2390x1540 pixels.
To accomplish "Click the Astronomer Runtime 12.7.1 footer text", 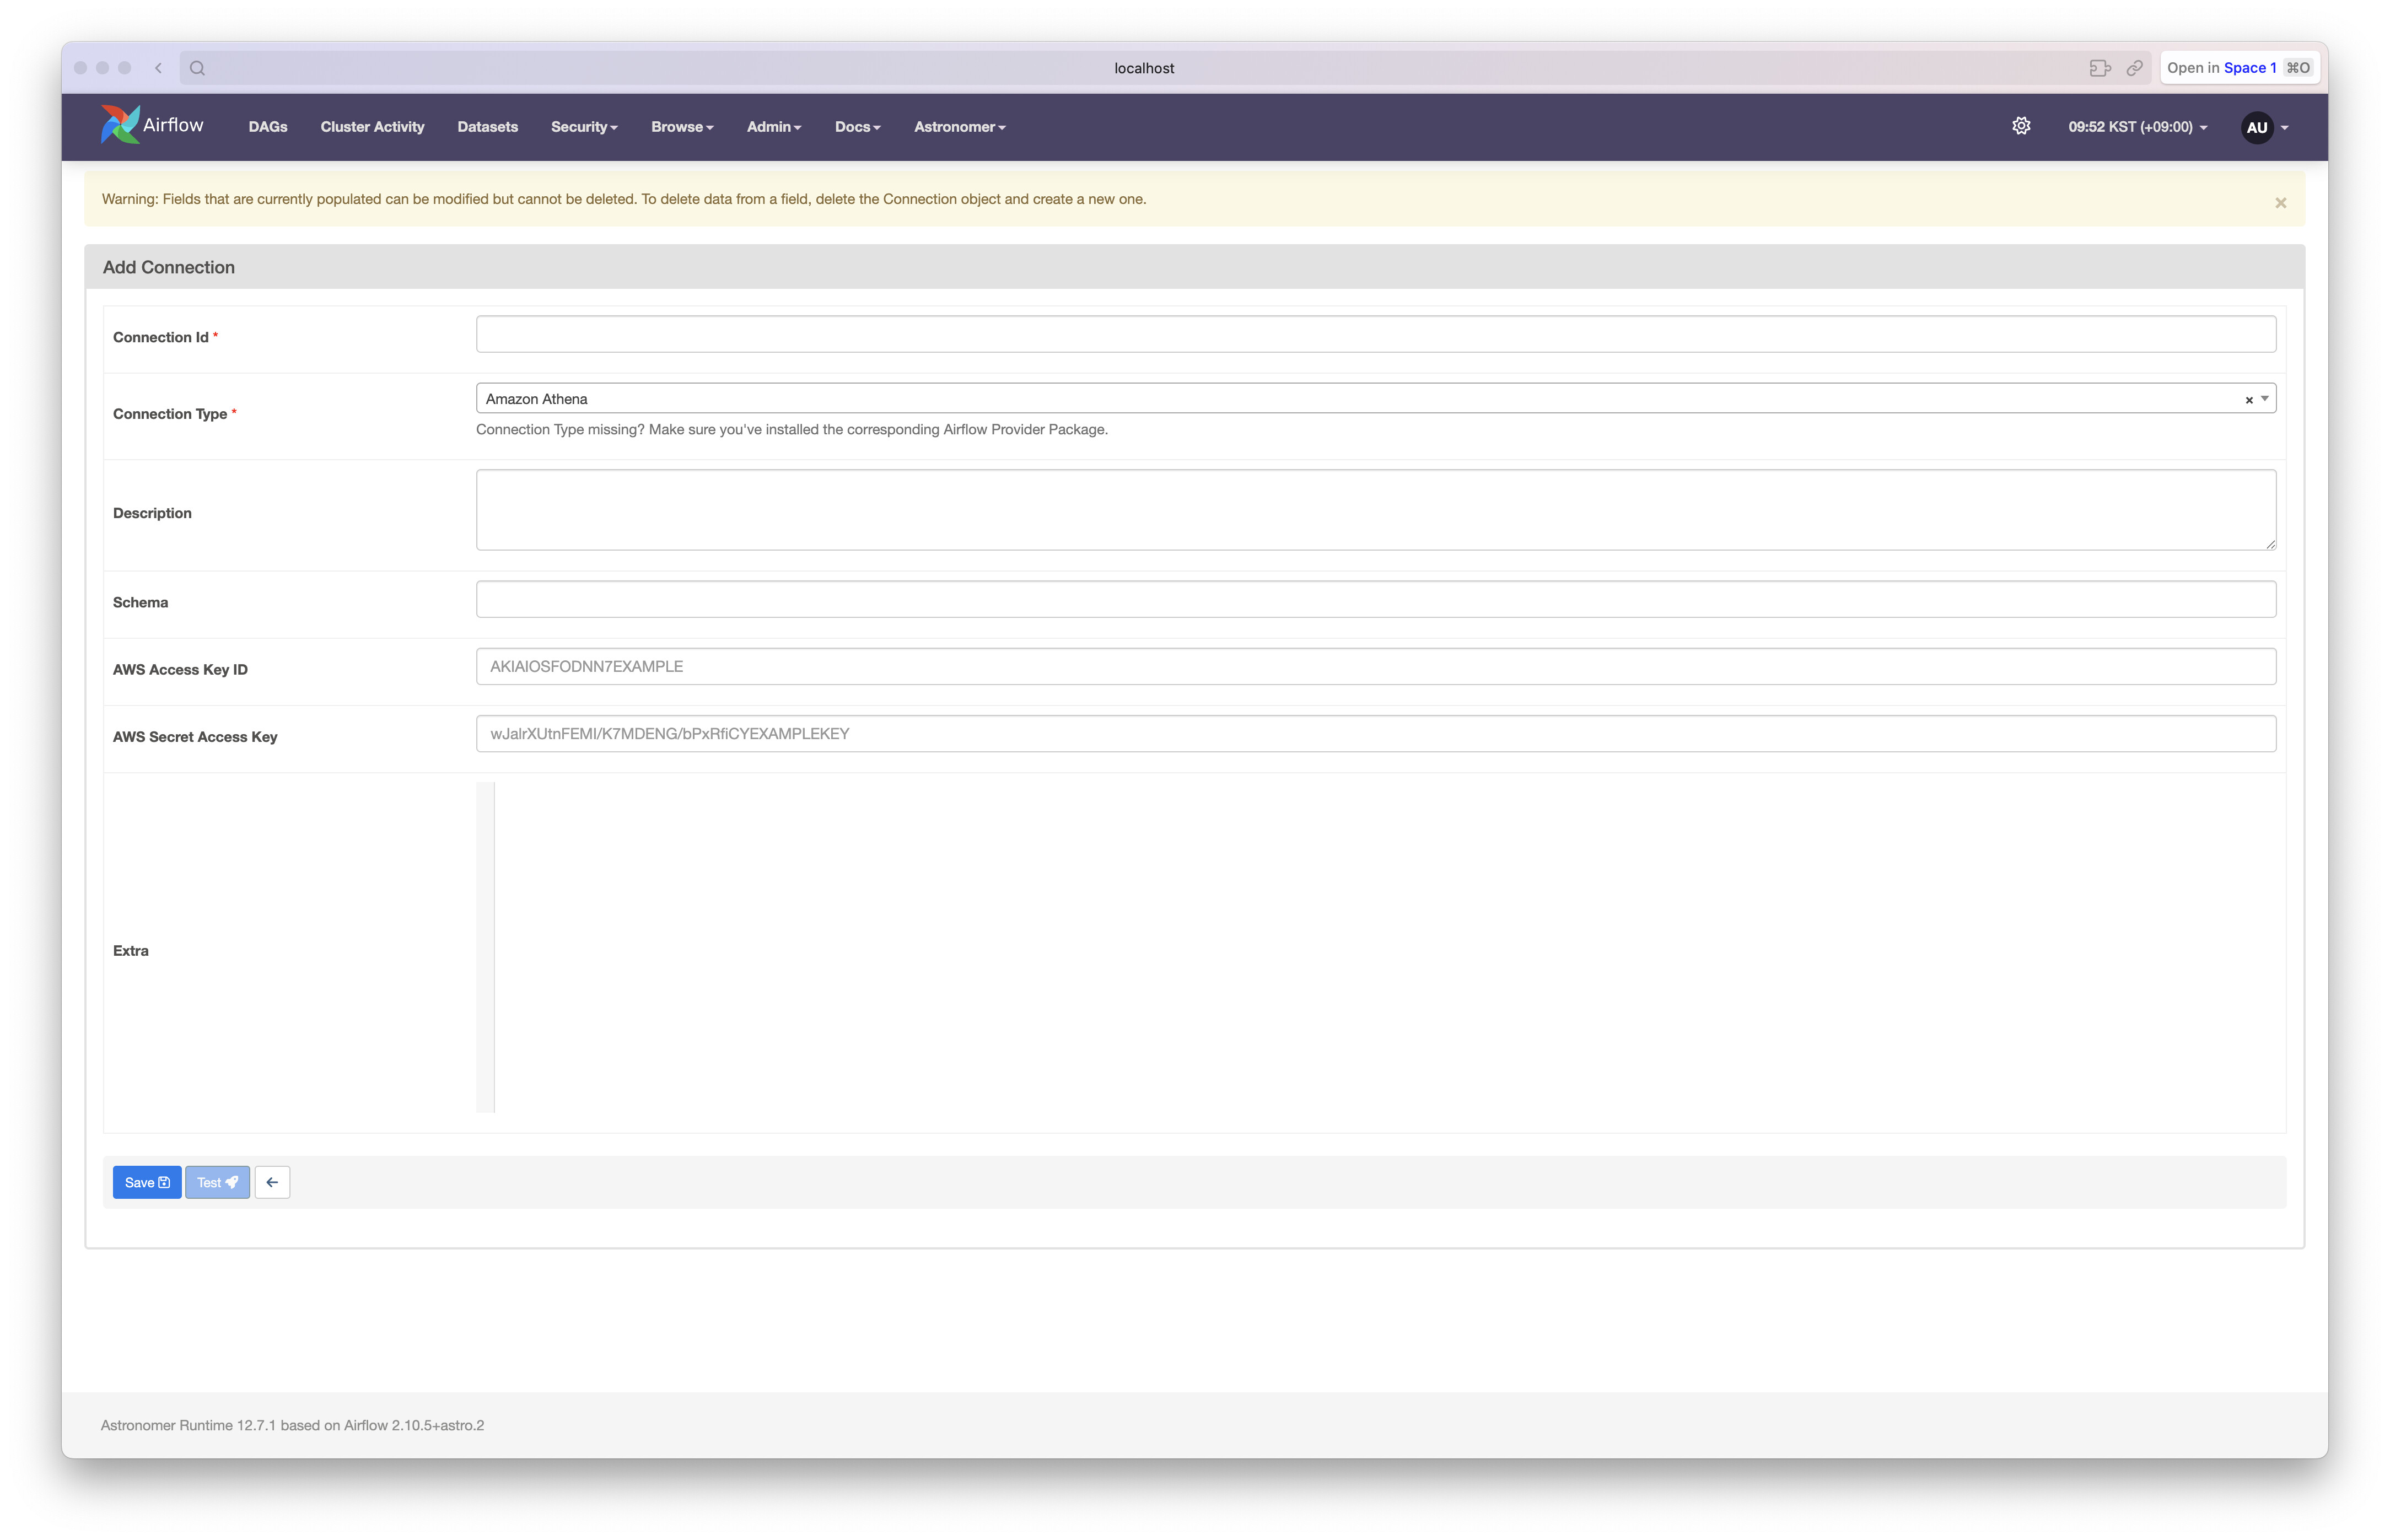I will 292,1425.
